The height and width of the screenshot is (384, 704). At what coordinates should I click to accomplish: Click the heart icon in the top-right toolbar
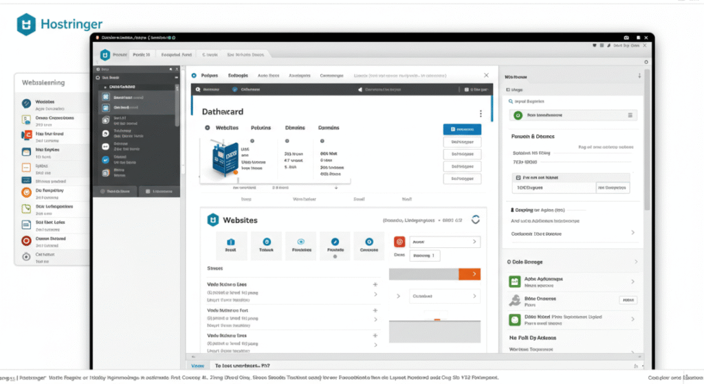[x=595, y=45]
